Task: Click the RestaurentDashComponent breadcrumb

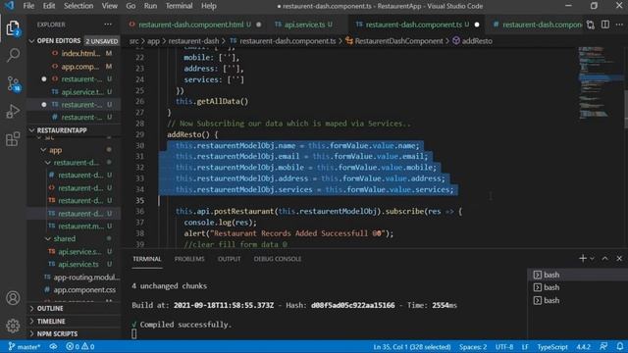Action: point(394,41)
